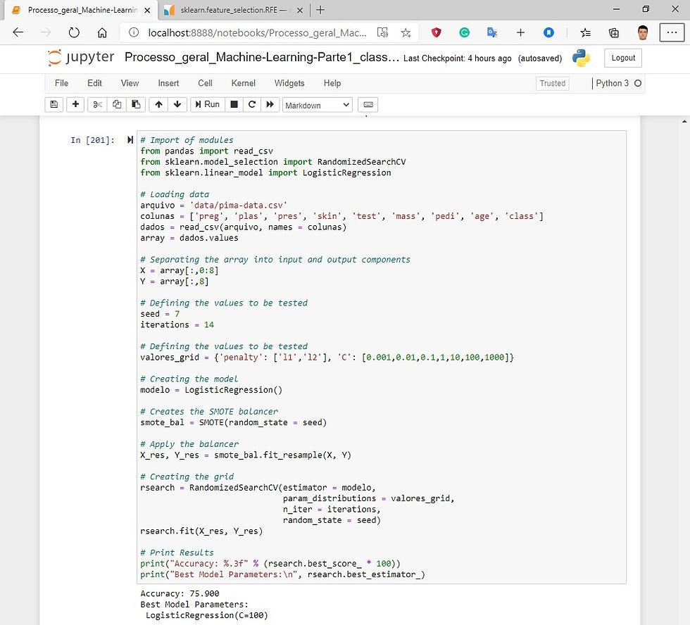
Task: Restart the kernel icon
Action: (x=252, y=105)
